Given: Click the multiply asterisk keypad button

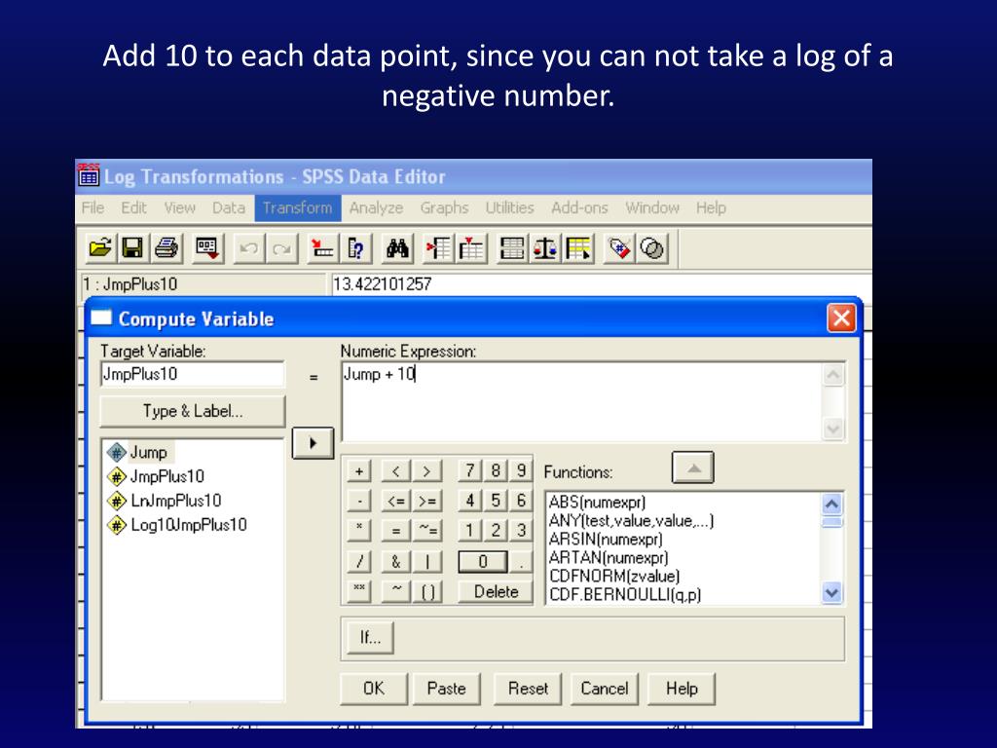Looking at the screenshot, I should 359,530.
